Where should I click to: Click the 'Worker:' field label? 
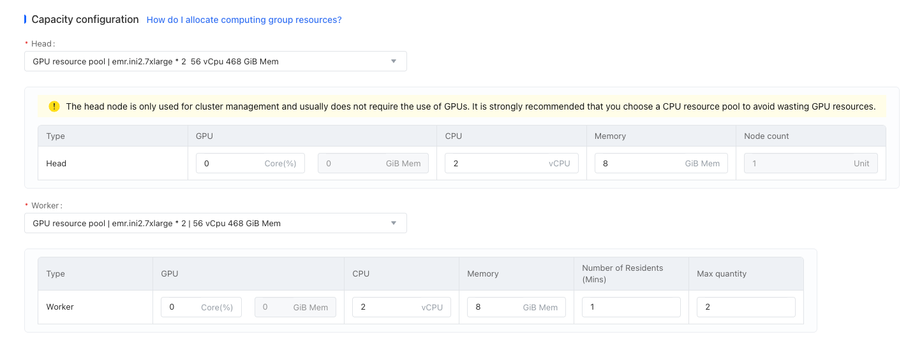47,206
